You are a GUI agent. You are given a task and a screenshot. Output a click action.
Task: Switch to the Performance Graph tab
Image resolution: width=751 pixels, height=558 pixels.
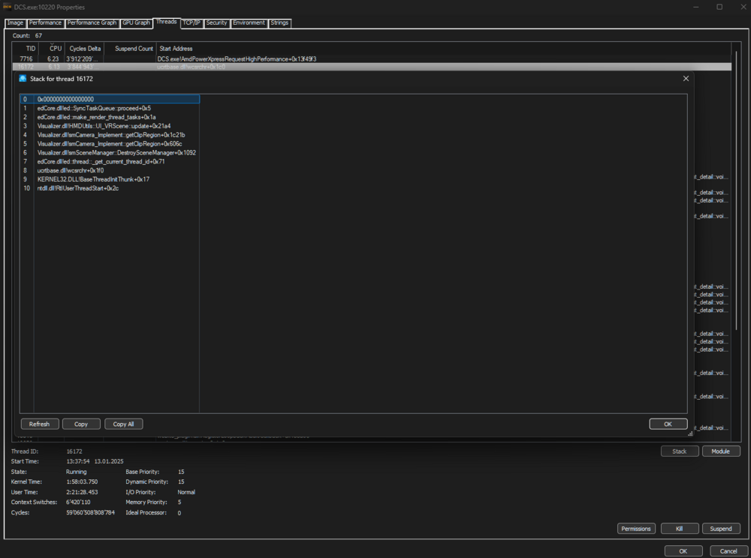pos(92,22)
